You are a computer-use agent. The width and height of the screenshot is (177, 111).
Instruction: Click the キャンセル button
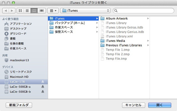click(x=134, y=105)
